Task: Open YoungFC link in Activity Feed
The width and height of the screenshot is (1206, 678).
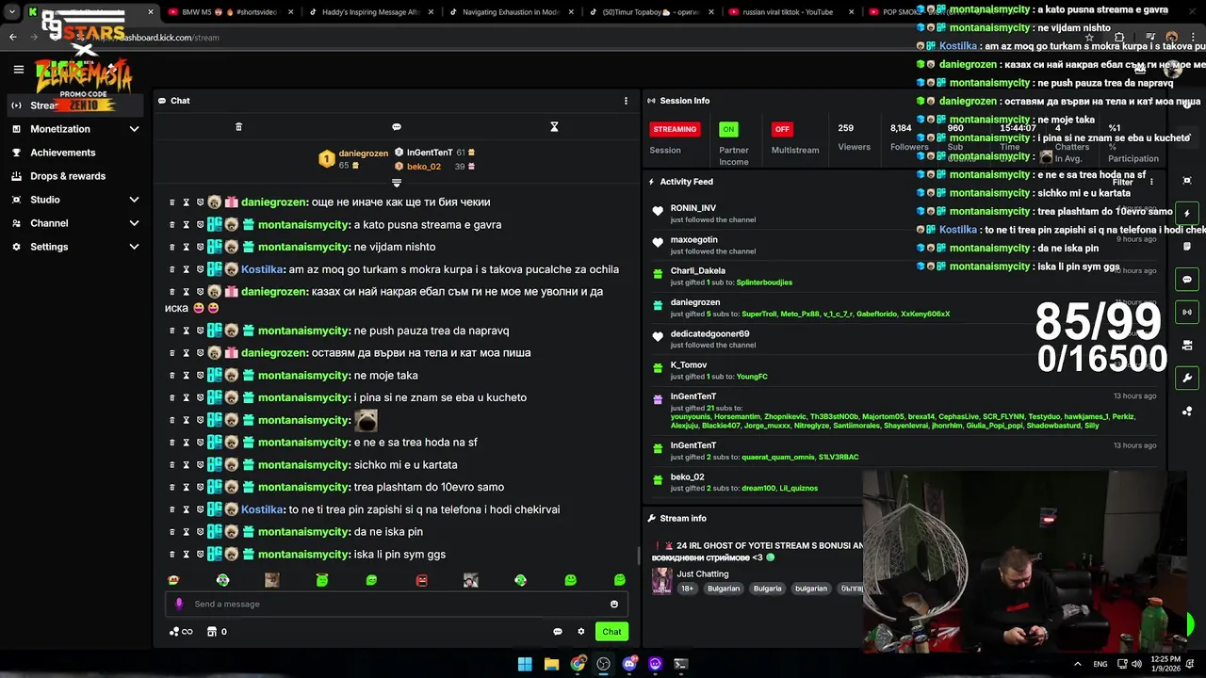Action: [752, 377]
